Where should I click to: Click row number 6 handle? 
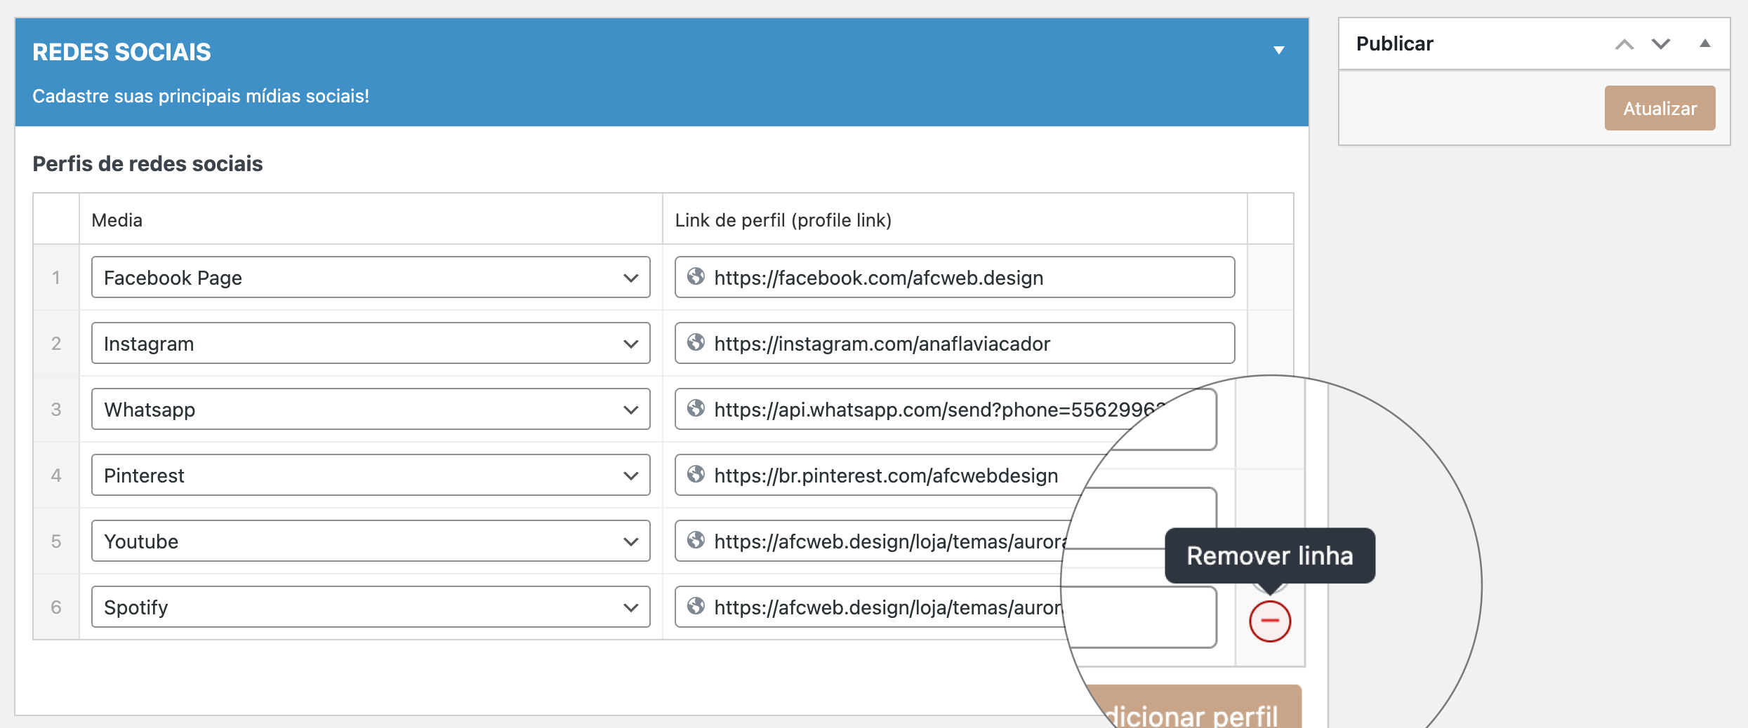[56, 607]
